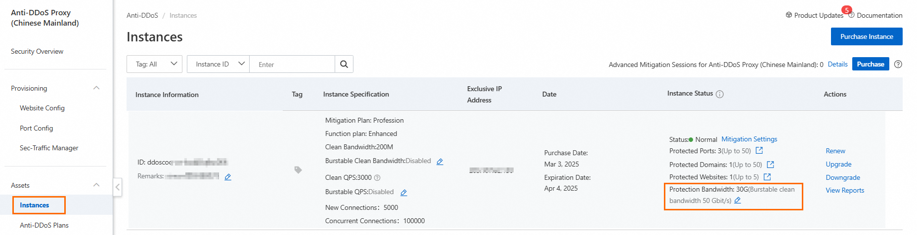Viewport: 917px width, 235px height.
Task: Click the instance tag icon
Action: pos(298,170)
